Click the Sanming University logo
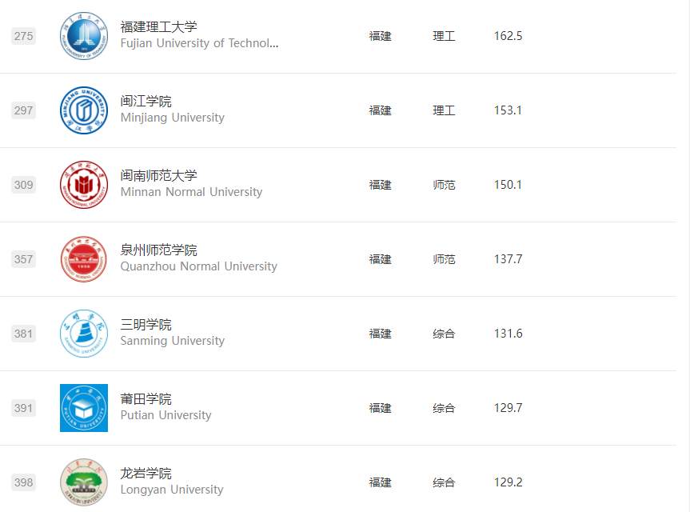The height and width of the screenshot is (512, 690). coord(84,334)
